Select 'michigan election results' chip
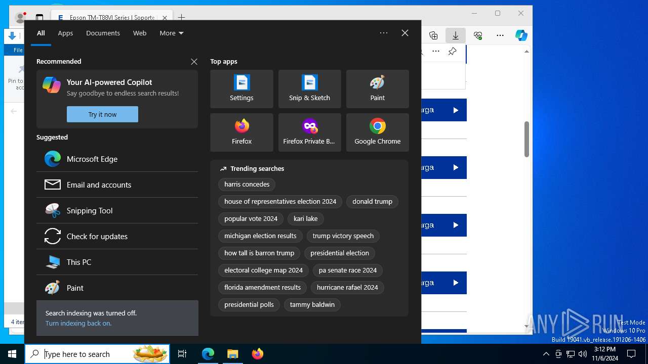 [260, 236]
